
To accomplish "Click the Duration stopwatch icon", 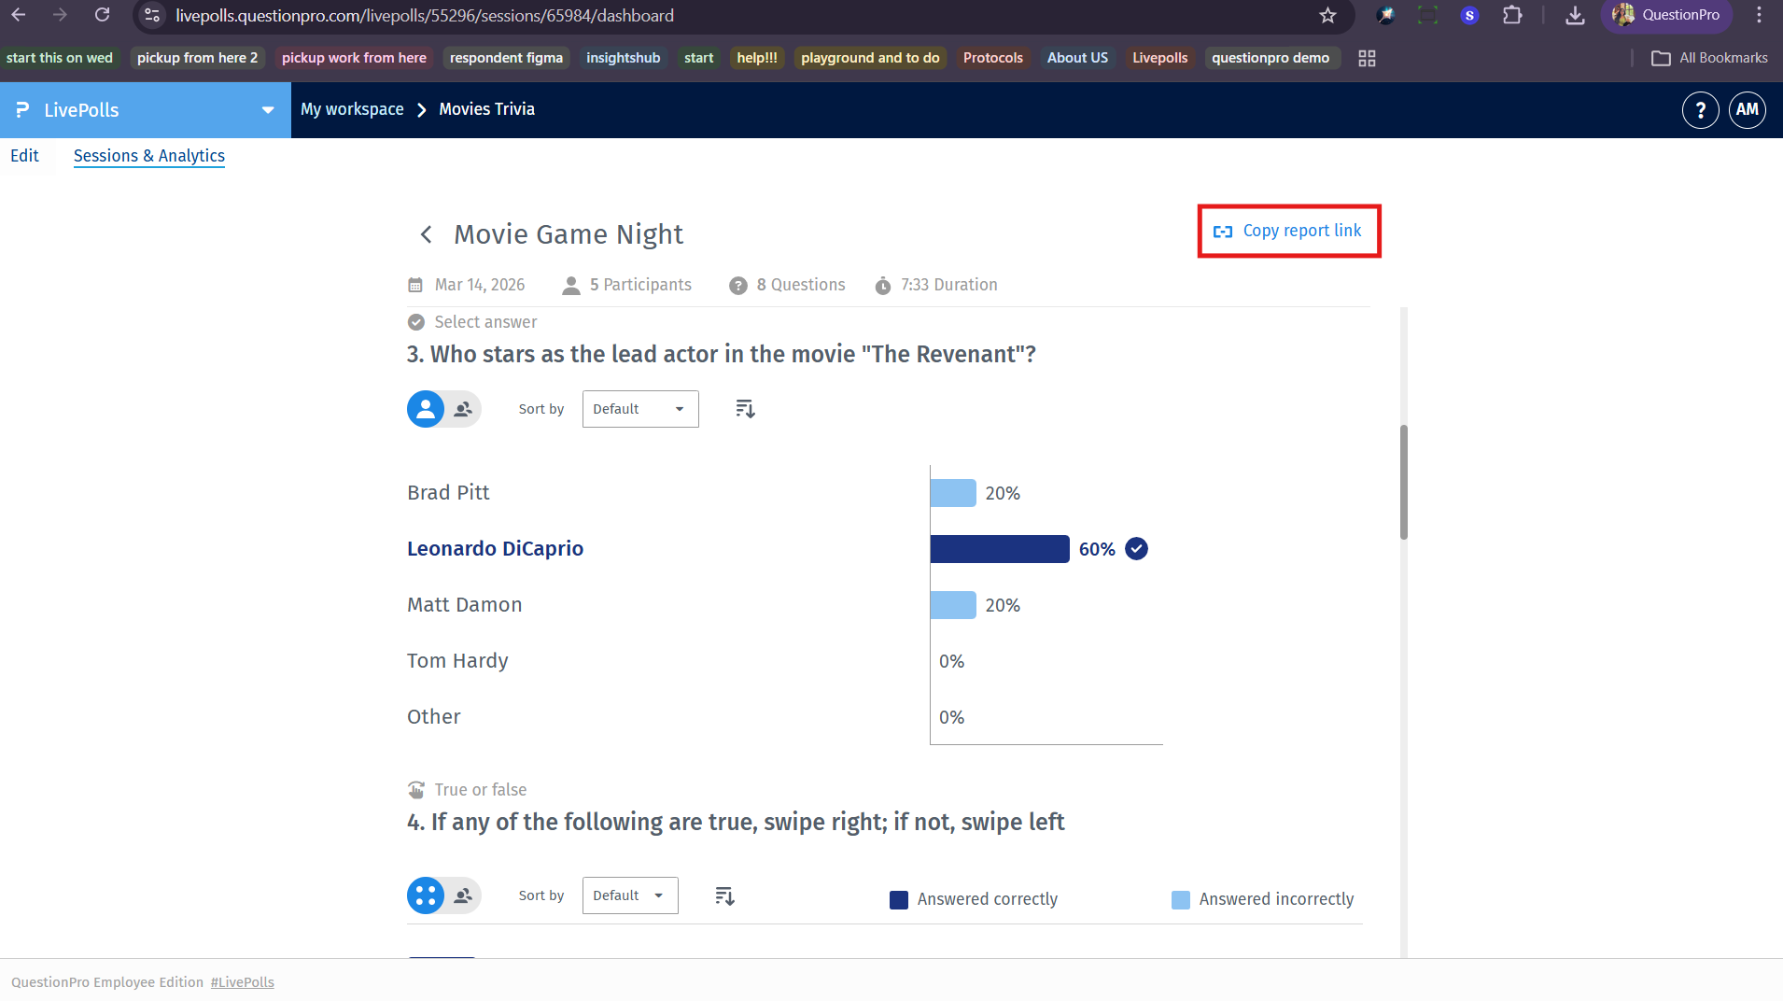I will 883,285.
